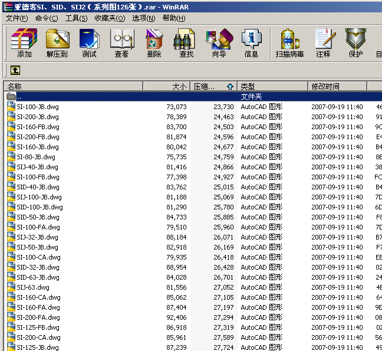The width and height of the screenshot is (382, 351).
Task: Open the 命令(C) menu
Action: point(47,18)
